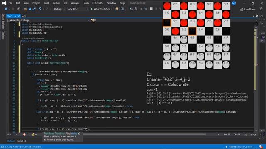Open the Edit menu
Viewport: 266px width, 149px height.
coord(18,3)
